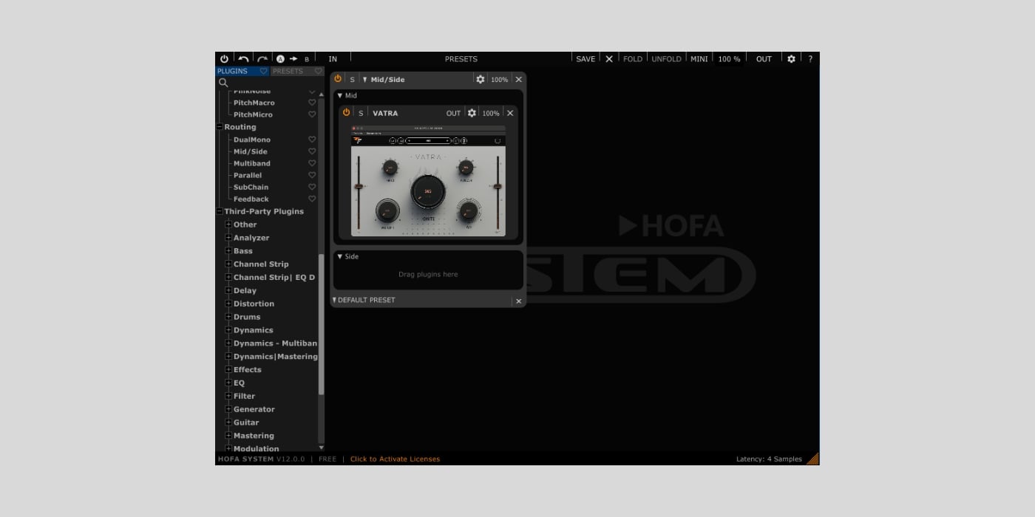Click the X next to SAVE
The image size is (1035, 517).
(609, 59)
